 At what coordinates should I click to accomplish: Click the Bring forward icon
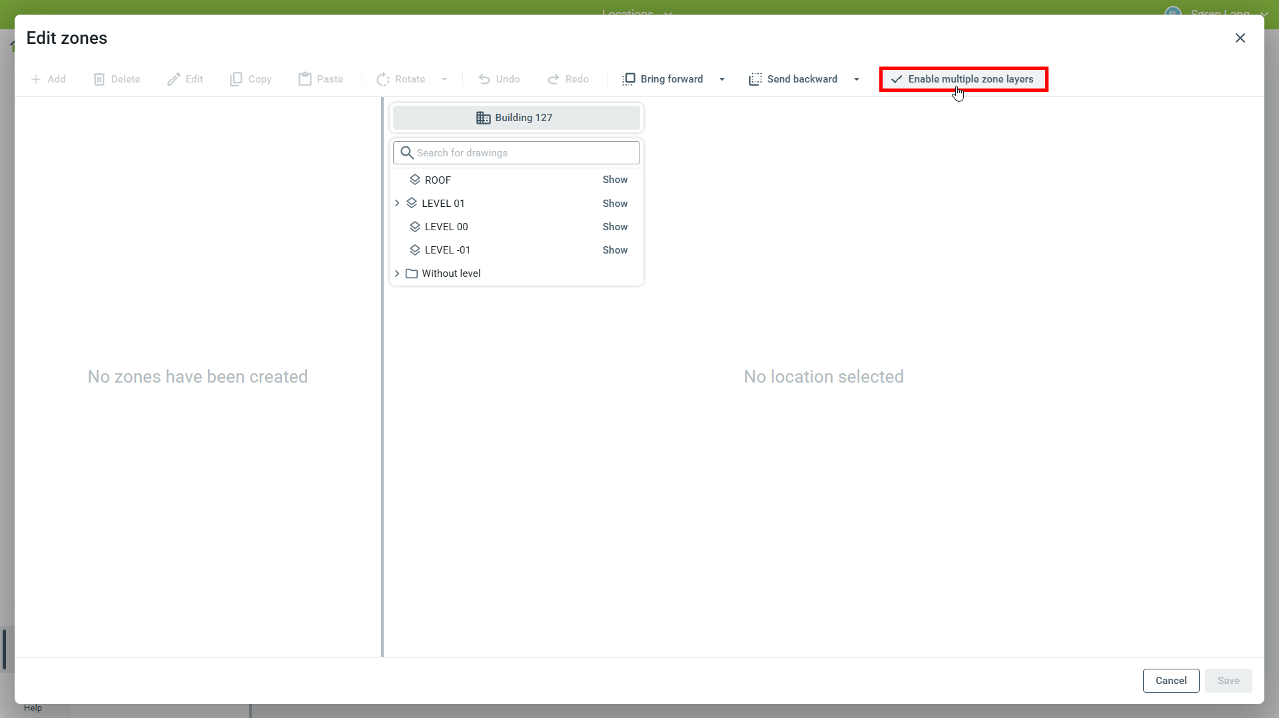[x=628, y=79]
